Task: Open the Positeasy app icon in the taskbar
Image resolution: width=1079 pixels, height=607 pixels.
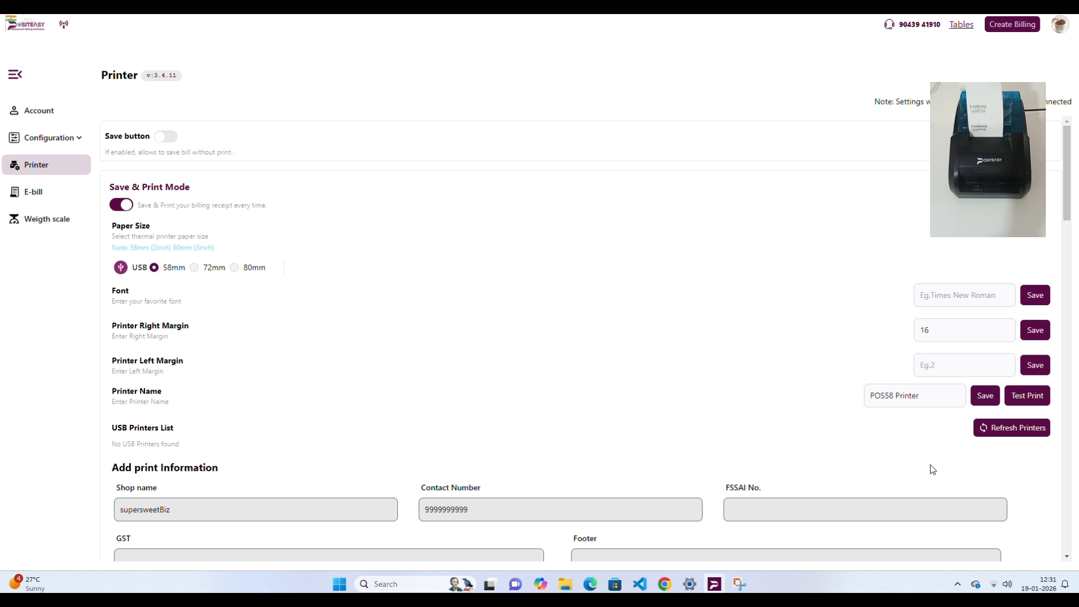Action: (x=714, y=585)
